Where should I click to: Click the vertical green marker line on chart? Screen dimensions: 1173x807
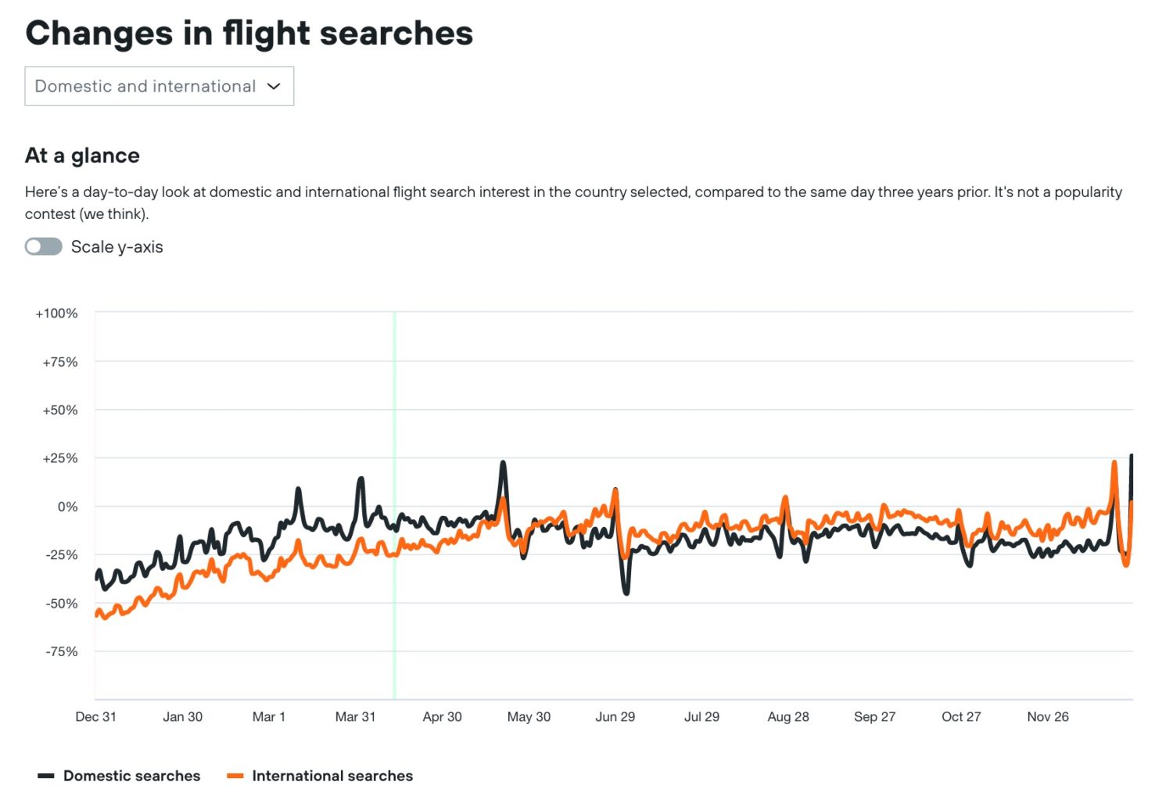tap(394, 504)
